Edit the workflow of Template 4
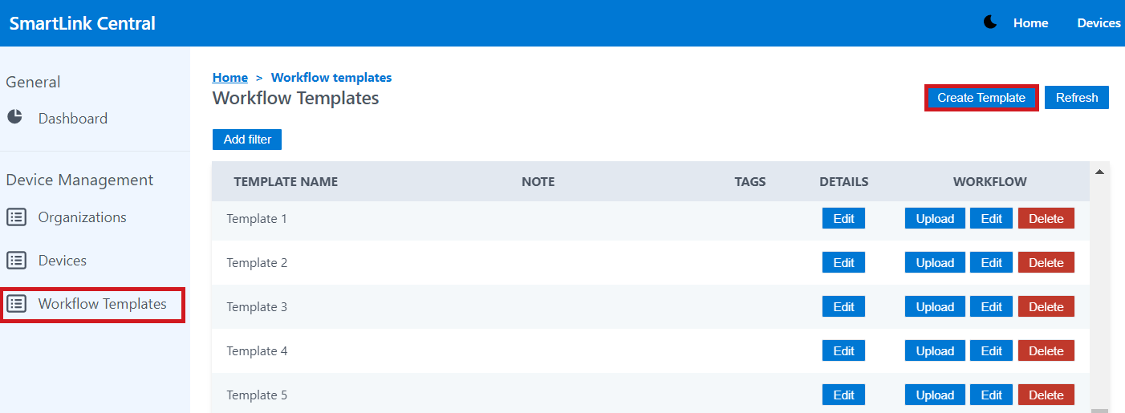This screenshot has width=1125, height=413. [991, 350]
